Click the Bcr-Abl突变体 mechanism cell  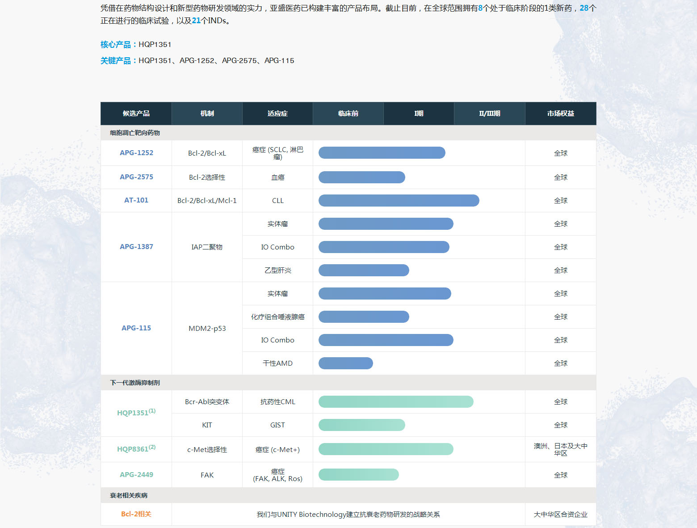coord(207,401)
